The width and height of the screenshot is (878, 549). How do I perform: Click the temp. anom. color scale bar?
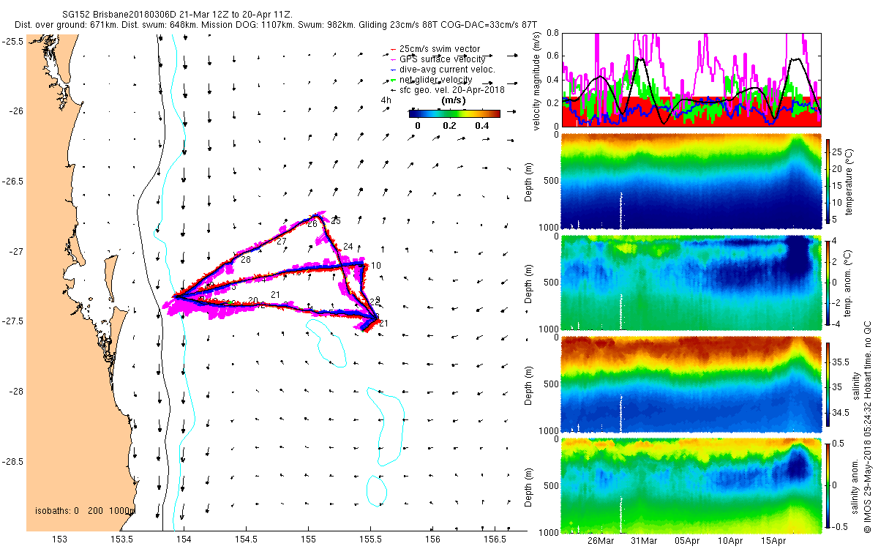click(828, 281)
